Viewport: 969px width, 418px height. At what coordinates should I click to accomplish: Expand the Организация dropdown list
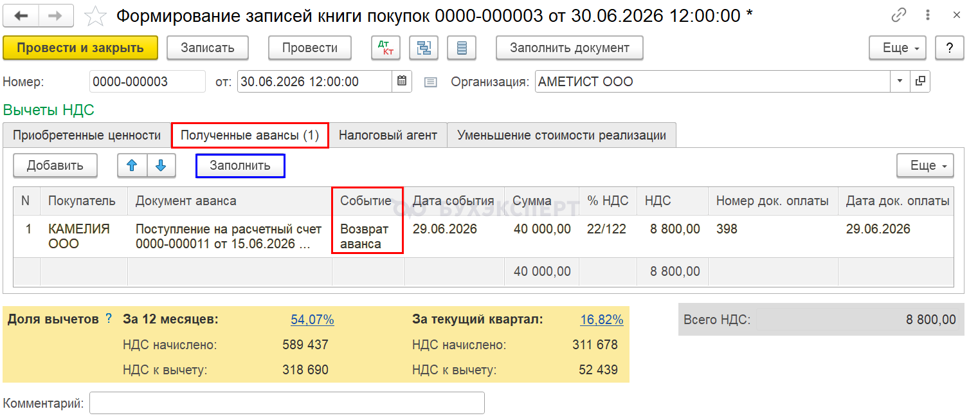pyautogui.click(x=899, y=82)
